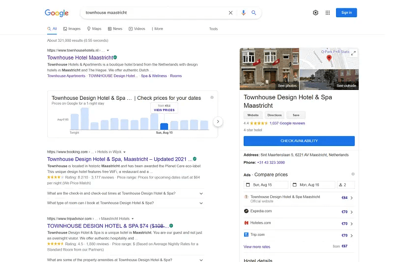Image resolution: width=393 pixels, height=262 pixels.
Task: Click the info icon in price chart
Action: pos(212,97)
